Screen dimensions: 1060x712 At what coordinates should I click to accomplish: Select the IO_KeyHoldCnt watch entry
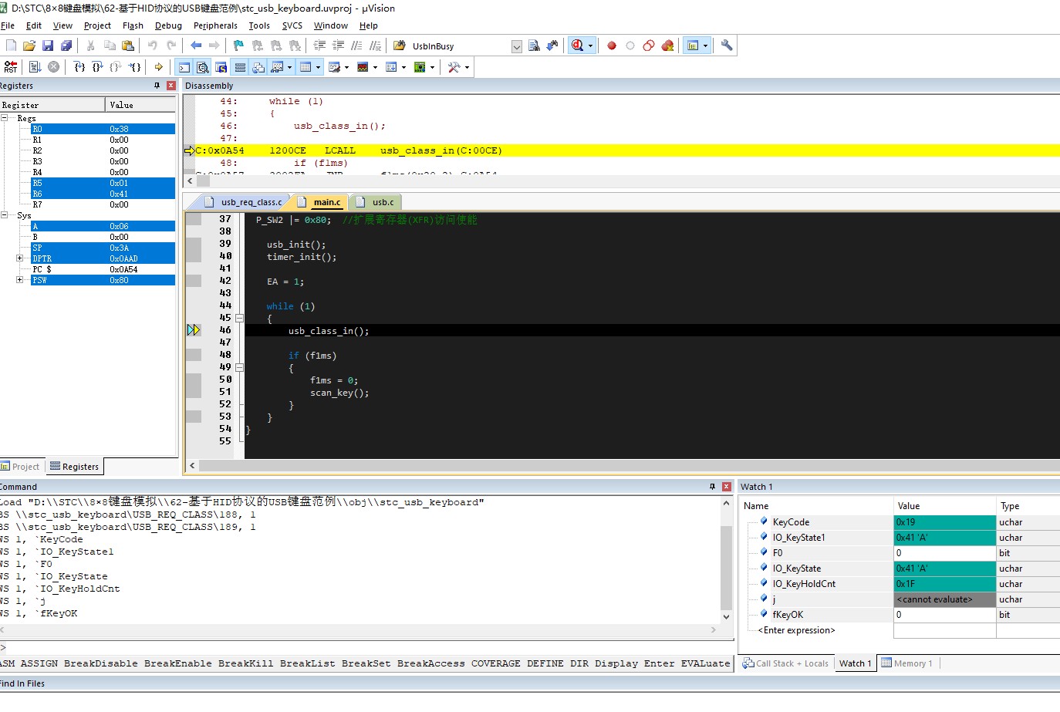tap(804, 584)
